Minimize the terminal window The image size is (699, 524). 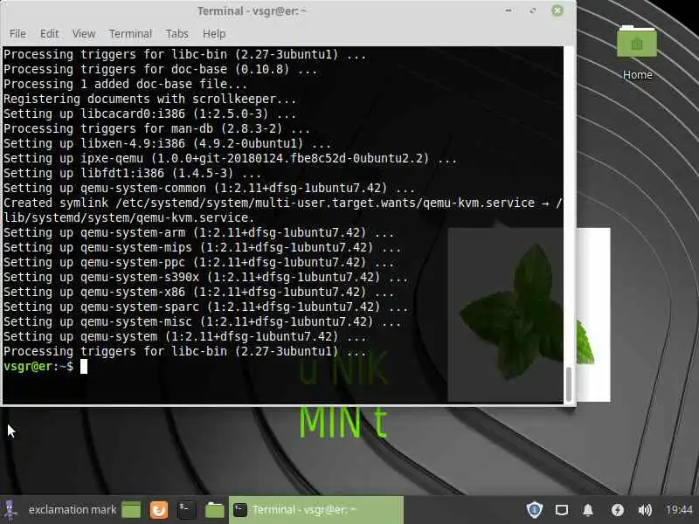[509, 10]
